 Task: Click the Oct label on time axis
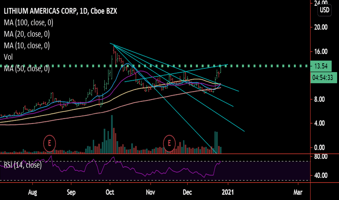110,192
